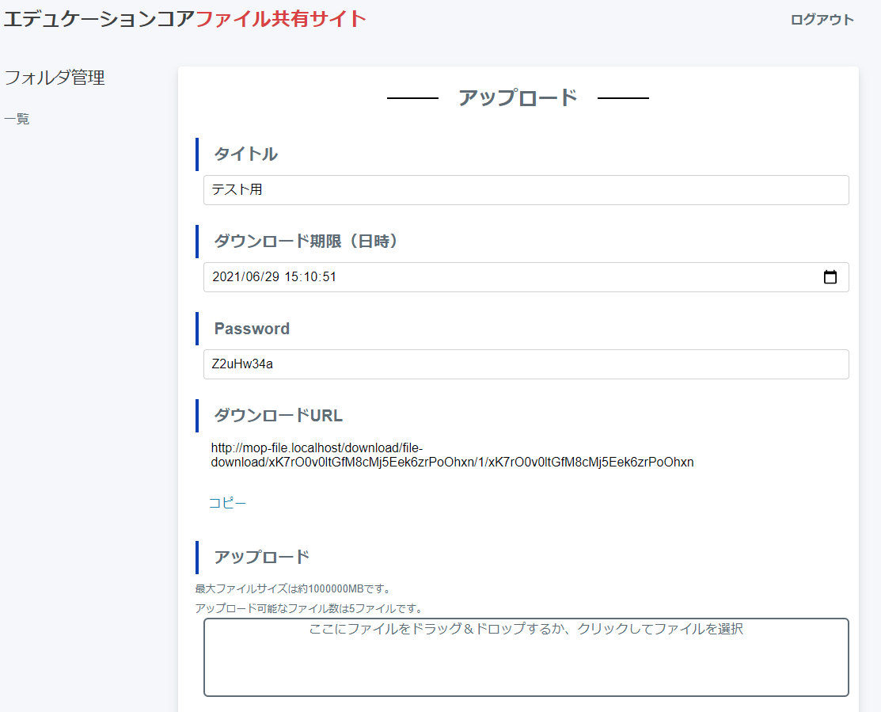
Task: Click the エデュケーションコア site title
Action: 99,19
